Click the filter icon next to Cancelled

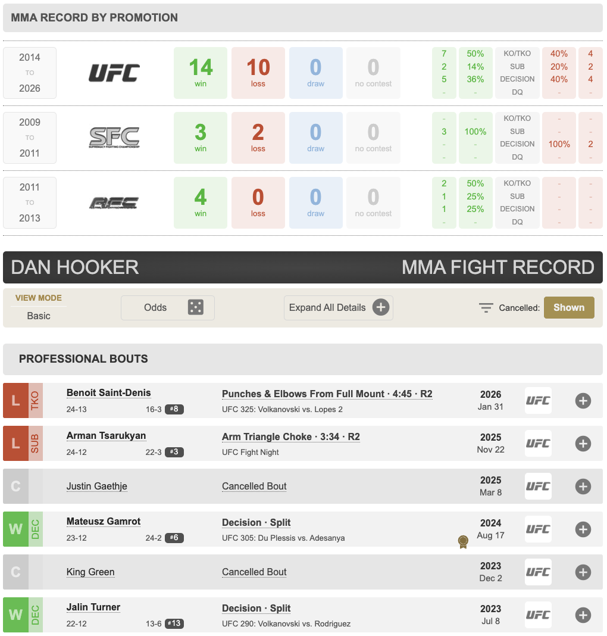[x=486, y=308]
